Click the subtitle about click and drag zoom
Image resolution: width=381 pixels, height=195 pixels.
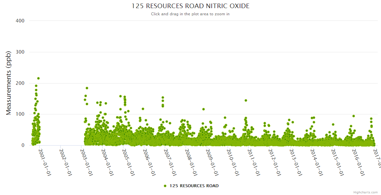[x=190, y=14]
